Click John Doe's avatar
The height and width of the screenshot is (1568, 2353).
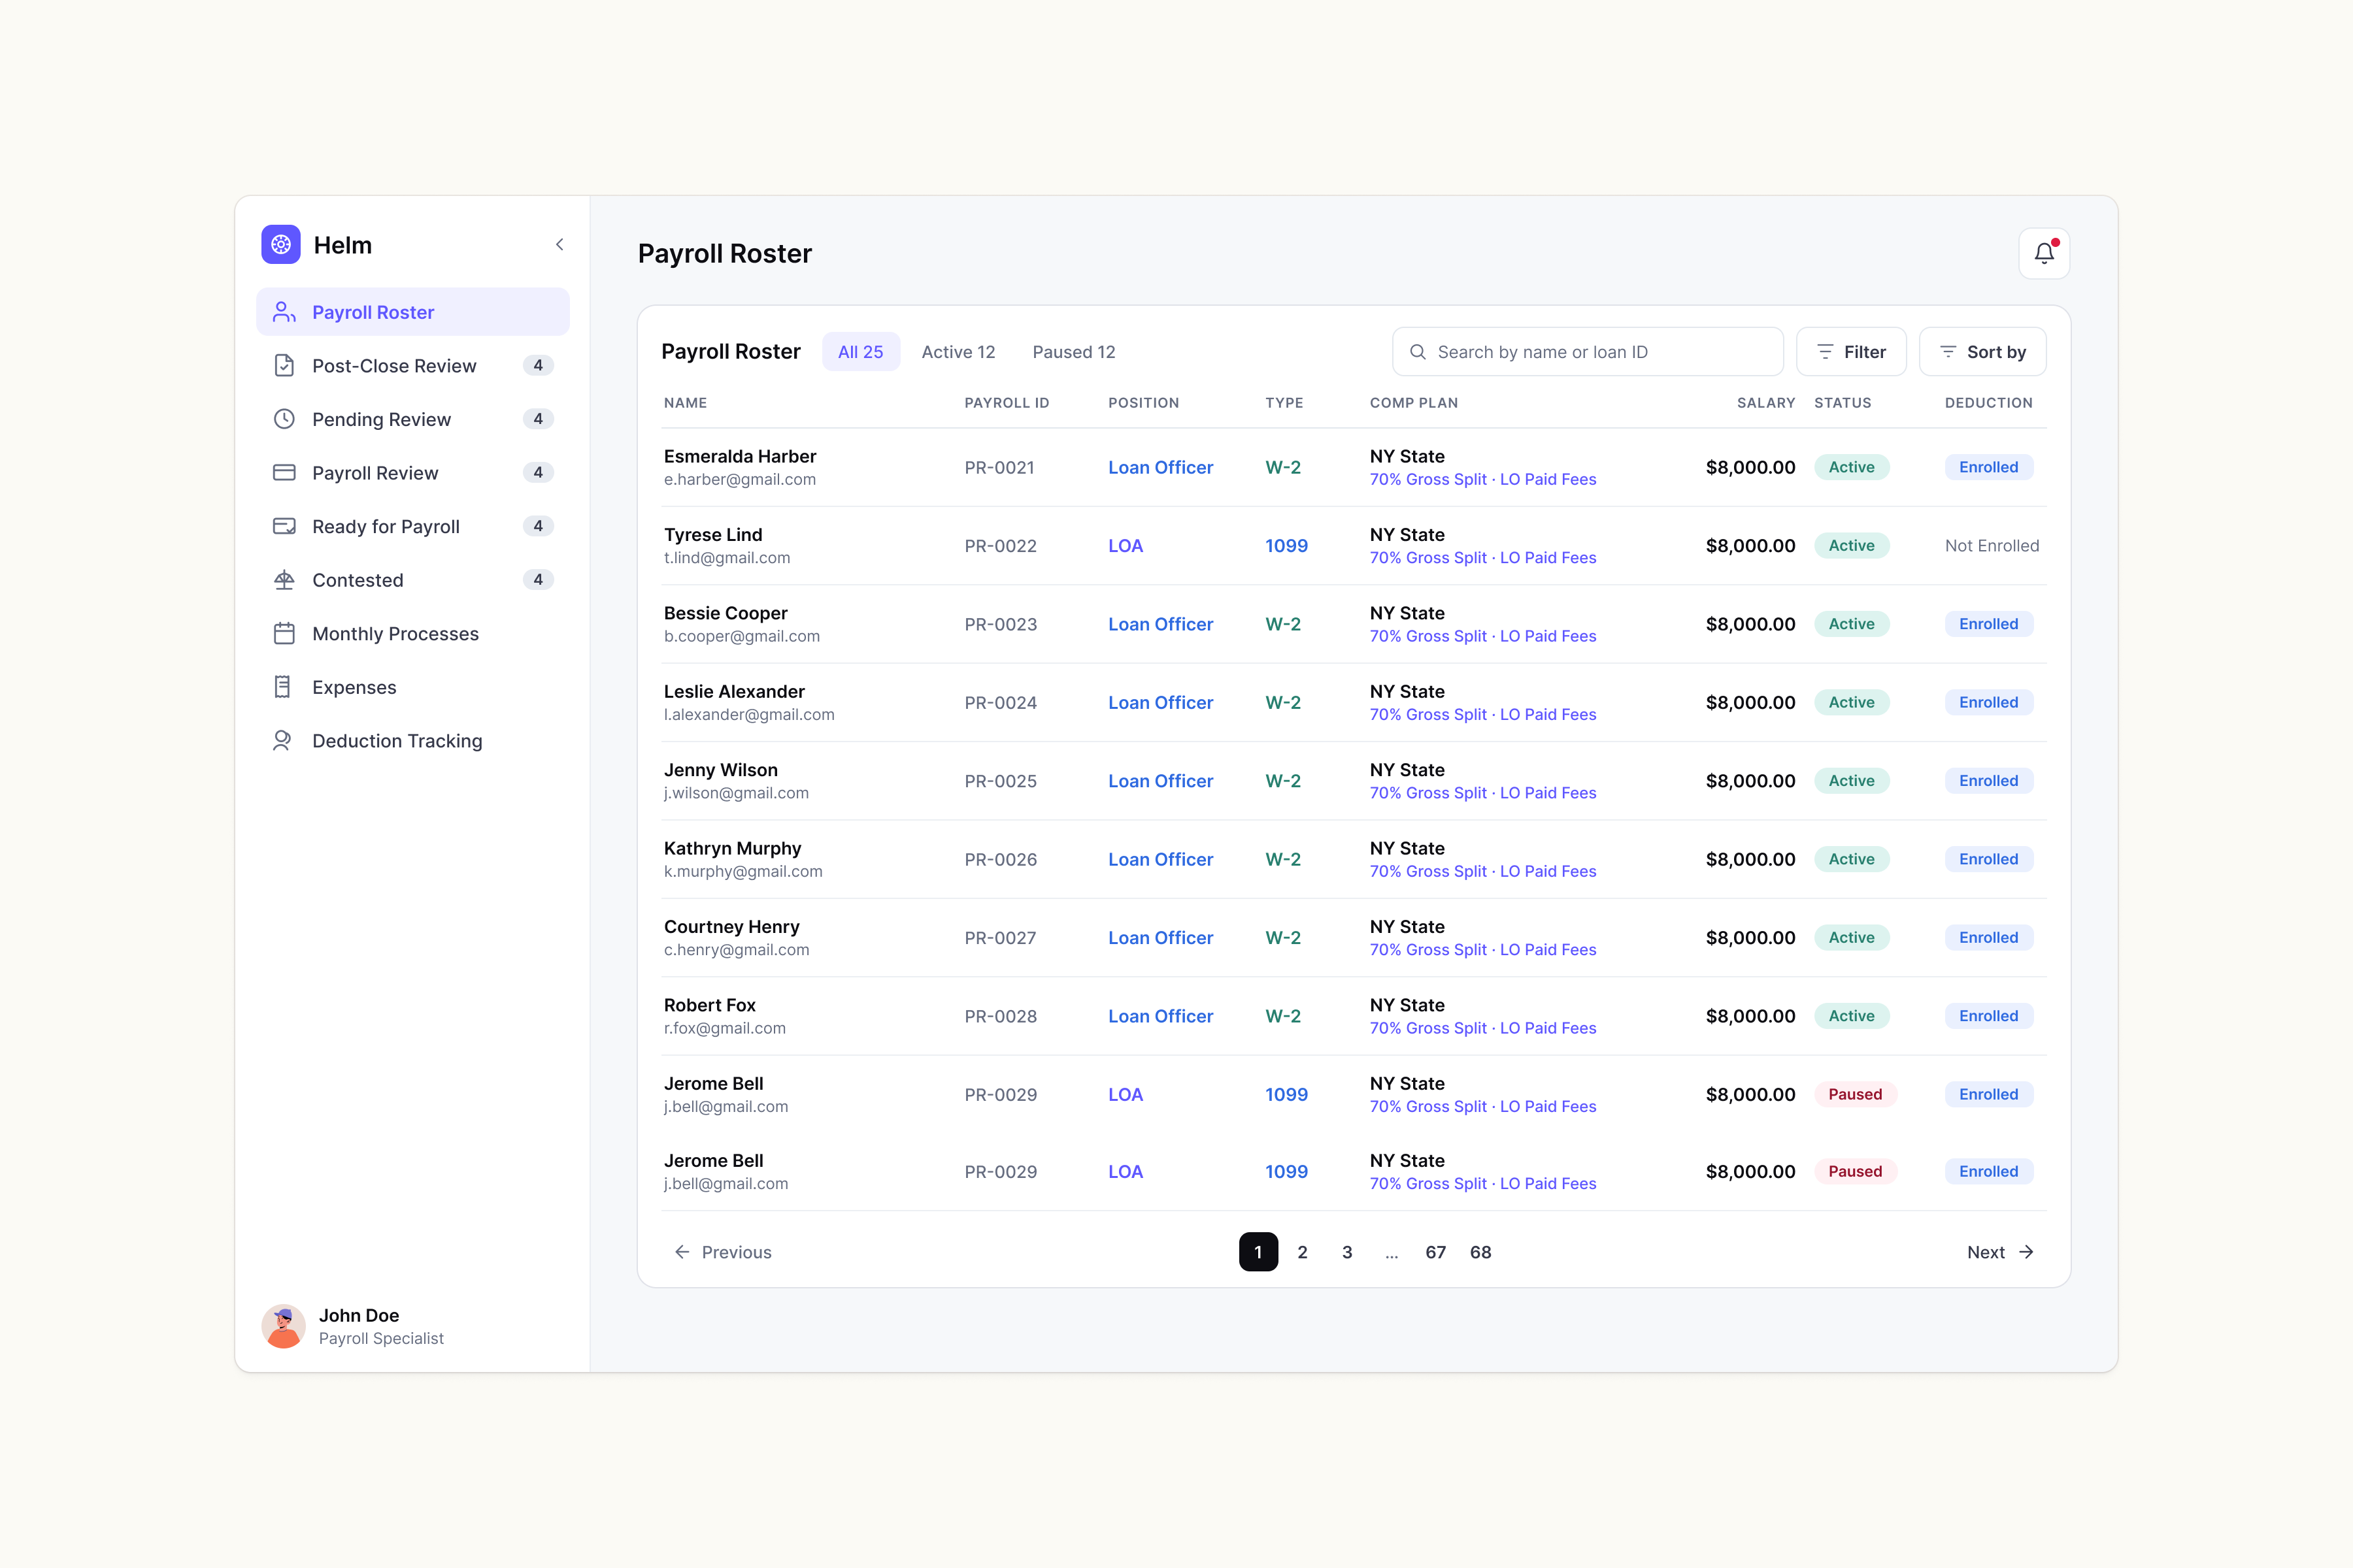283,1326
